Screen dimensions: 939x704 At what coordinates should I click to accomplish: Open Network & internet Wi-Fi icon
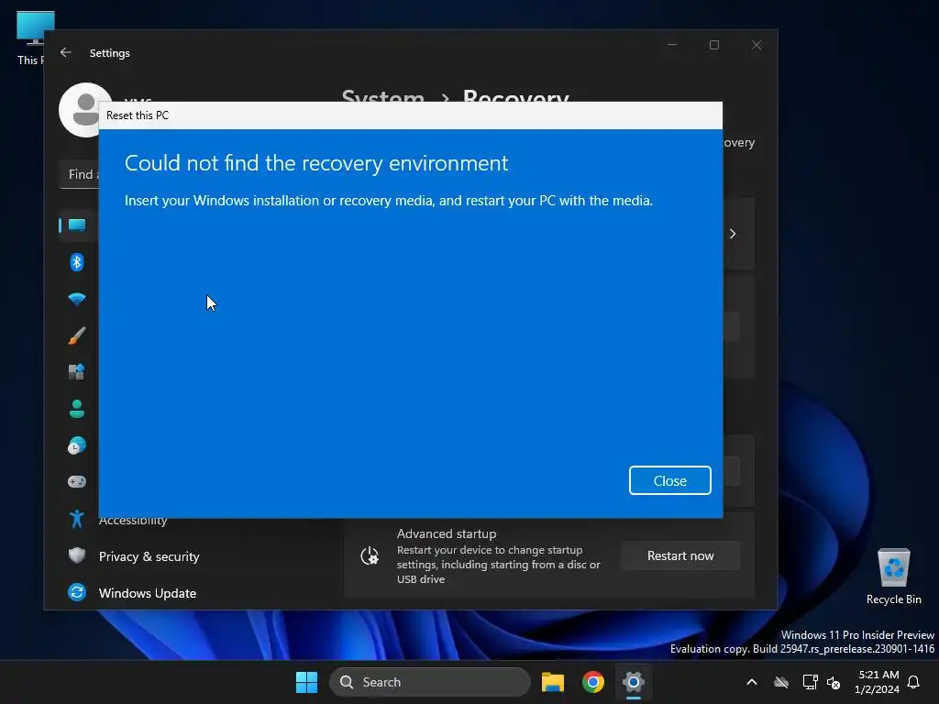(x=77, y=299)
